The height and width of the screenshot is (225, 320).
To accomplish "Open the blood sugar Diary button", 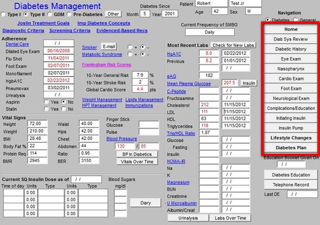I will (145, 203).
